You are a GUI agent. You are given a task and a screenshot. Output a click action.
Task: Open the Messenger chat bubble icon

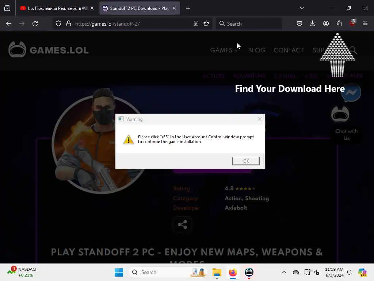351,92
